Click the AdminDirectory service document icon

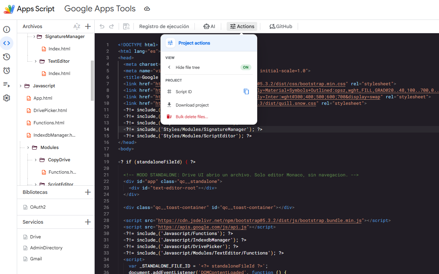25,248
